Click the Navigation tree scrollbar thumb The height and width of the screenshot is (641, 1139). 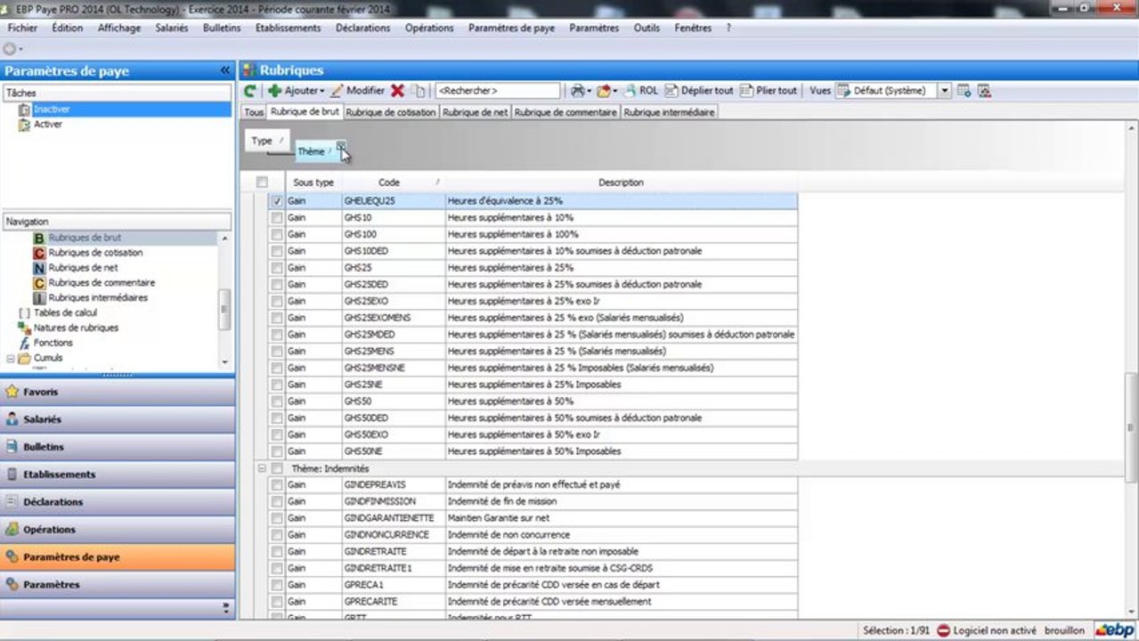tap(224, 310)
